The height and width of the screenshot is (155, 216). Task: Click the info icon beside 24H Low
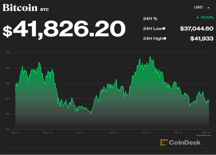click(164, 28)
